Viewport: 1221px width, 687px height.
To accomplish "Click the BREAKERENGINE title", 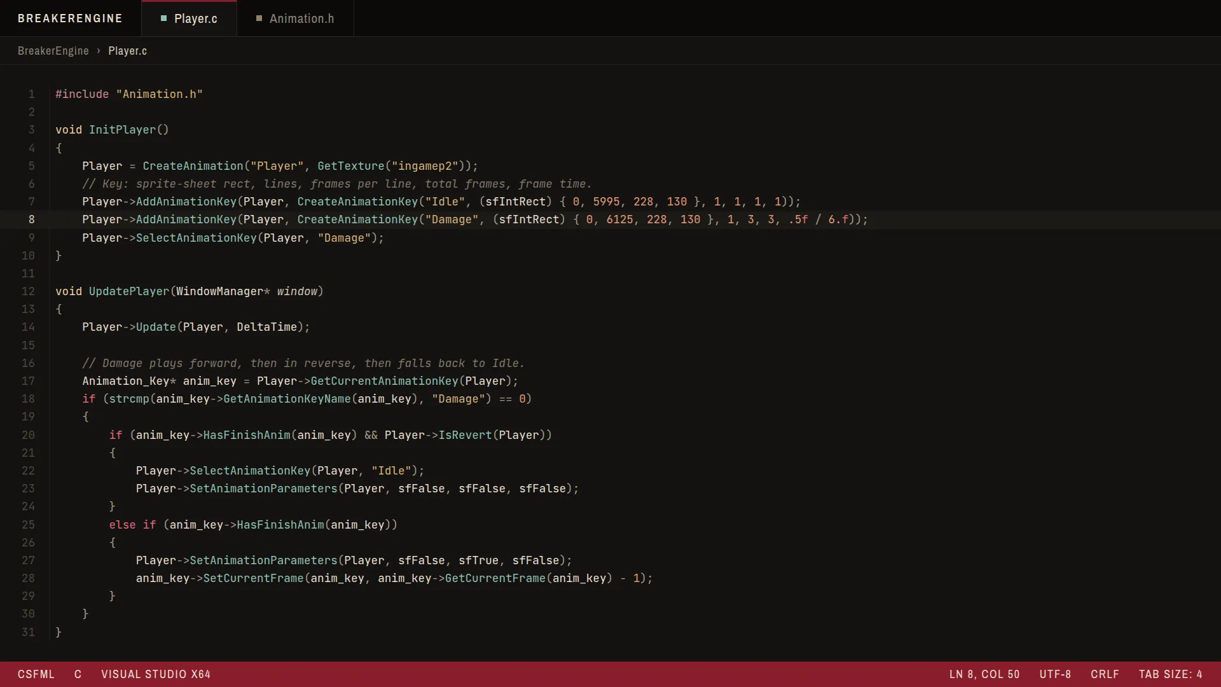I will click(70, 18).
